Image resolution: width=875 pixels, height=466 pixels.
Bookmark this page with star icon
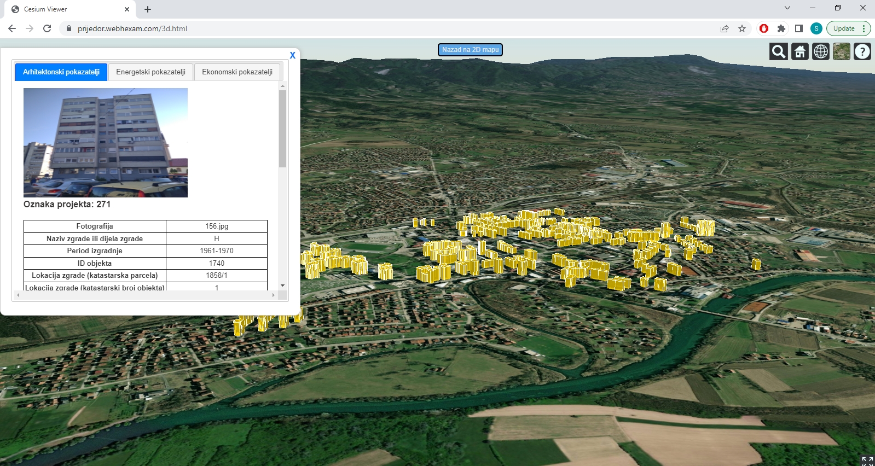click(x=741, y=28)
